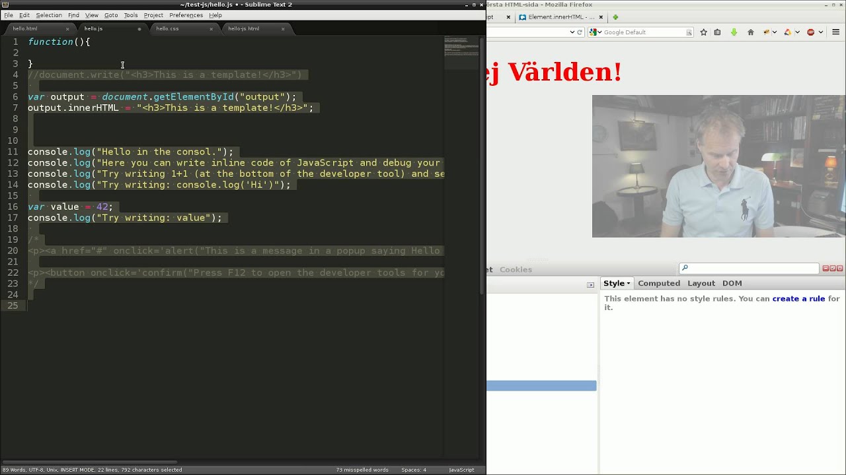
Task: Open the Firefox hamburger menu
Action: point(835,32)
